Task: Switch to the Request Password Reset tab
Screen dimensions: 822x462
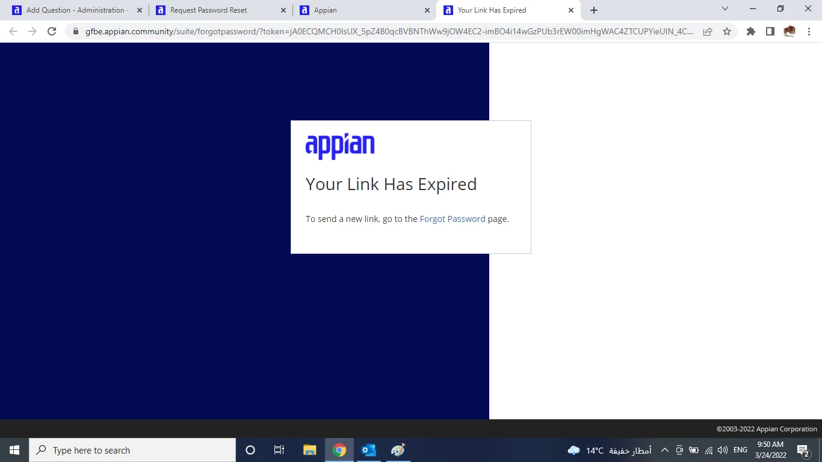Action: point(221,10)
